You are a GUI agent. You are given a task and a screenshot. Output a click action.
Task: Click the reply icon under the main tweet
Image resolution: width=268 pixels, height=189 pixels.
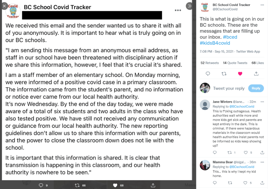208,74
